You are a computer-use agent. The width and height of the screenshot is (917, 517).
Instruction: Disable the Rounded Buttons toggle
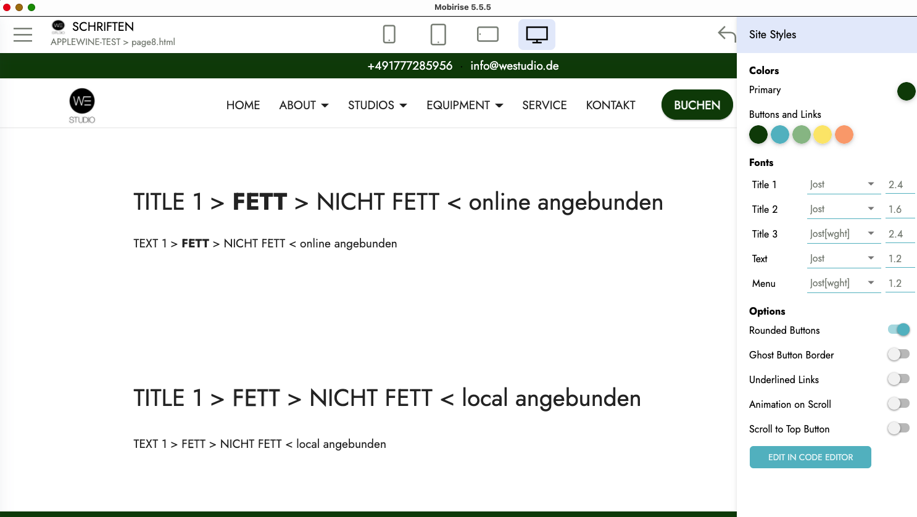pos(898,329)
